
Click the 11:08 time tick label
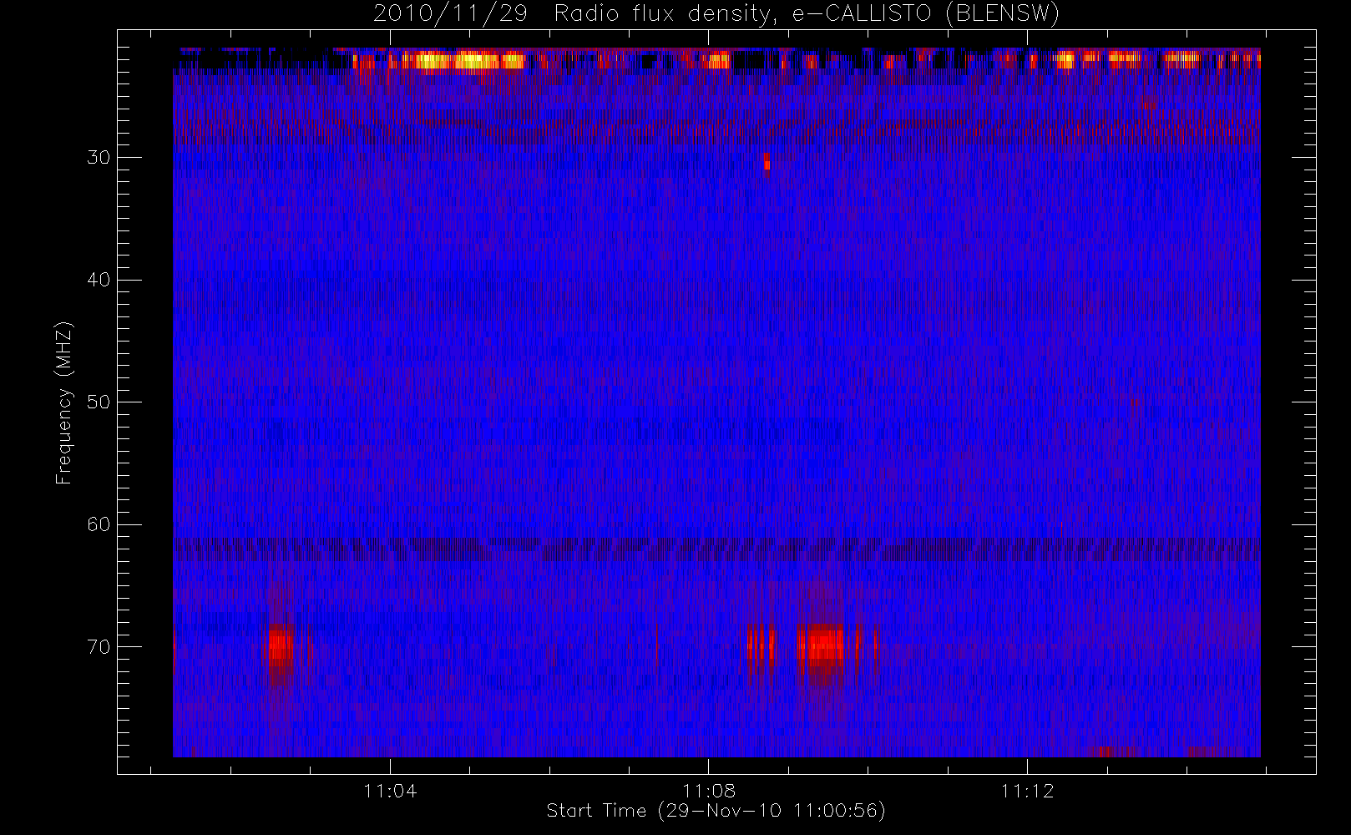tap(709, 790)
